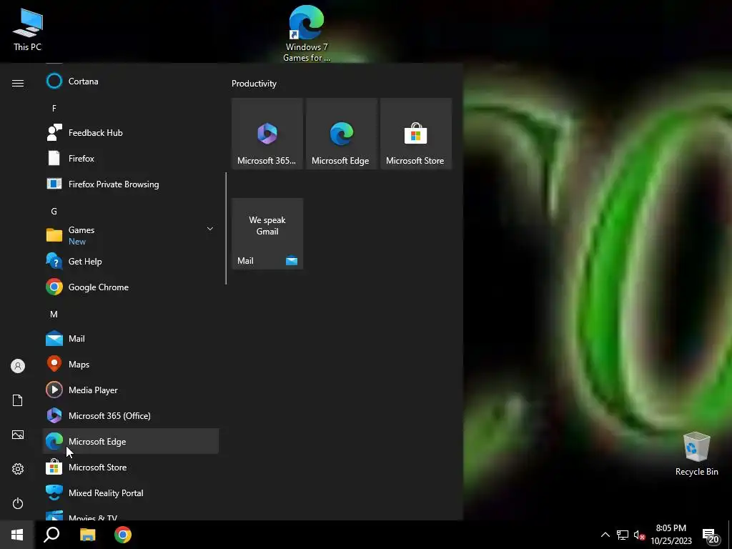Viewport: 732px width, 549px height.
Task: Click the Windows Start button
Action: pyautogui.click(x=17, y=535)
